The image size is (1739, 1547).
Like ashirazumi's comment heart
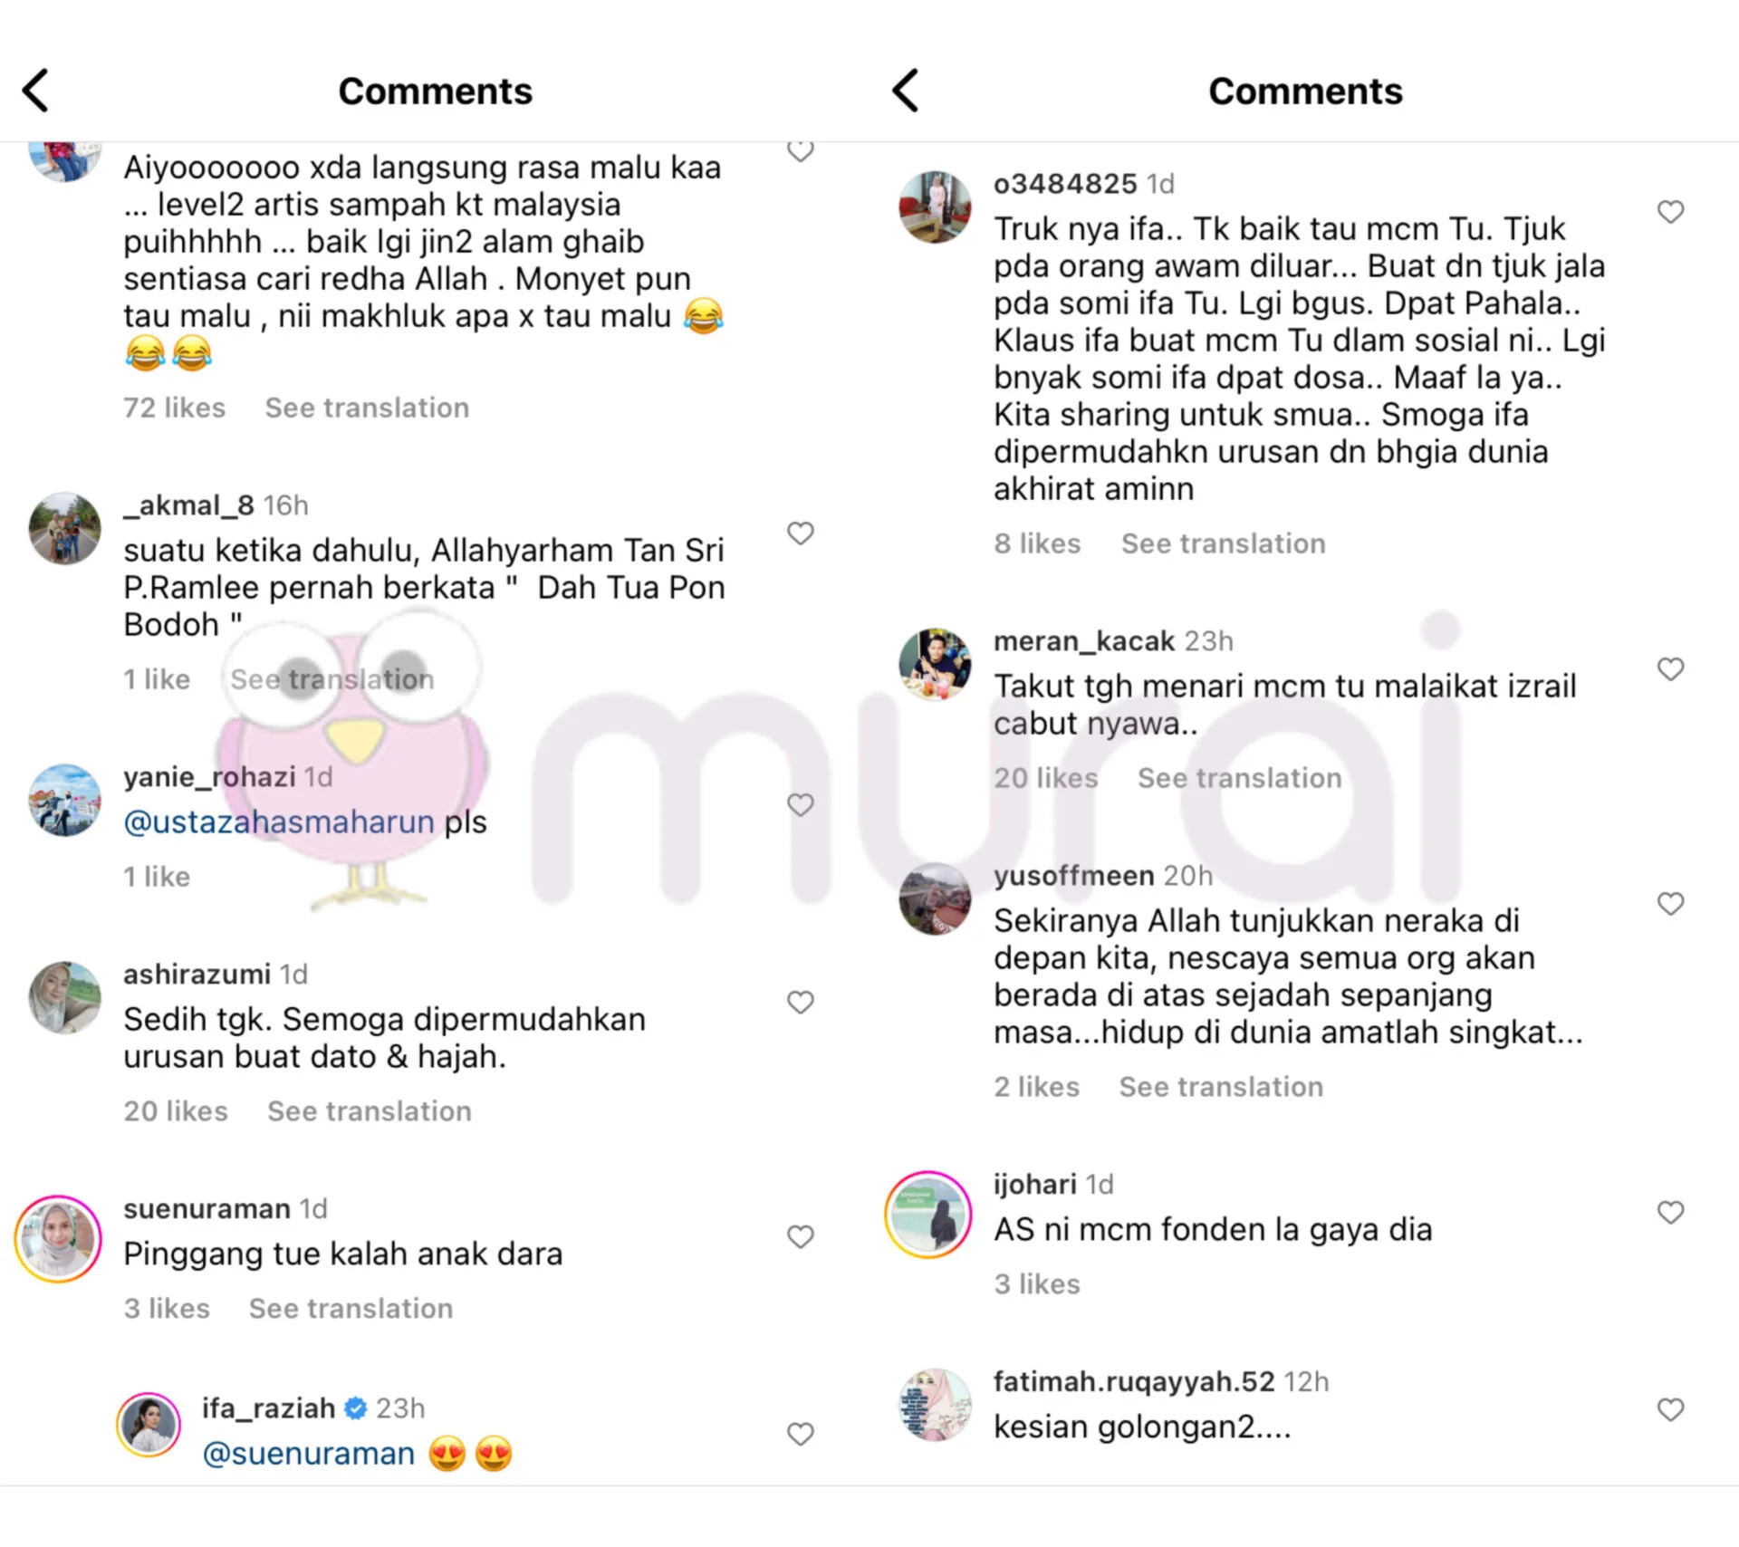point(800,1002)
